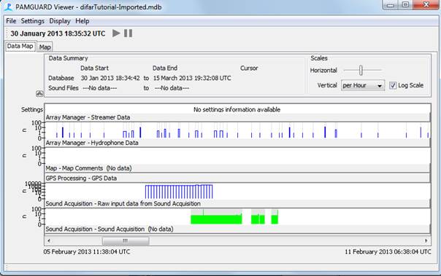Adjust the Horizontal scale slider

[x=361, y=70]
